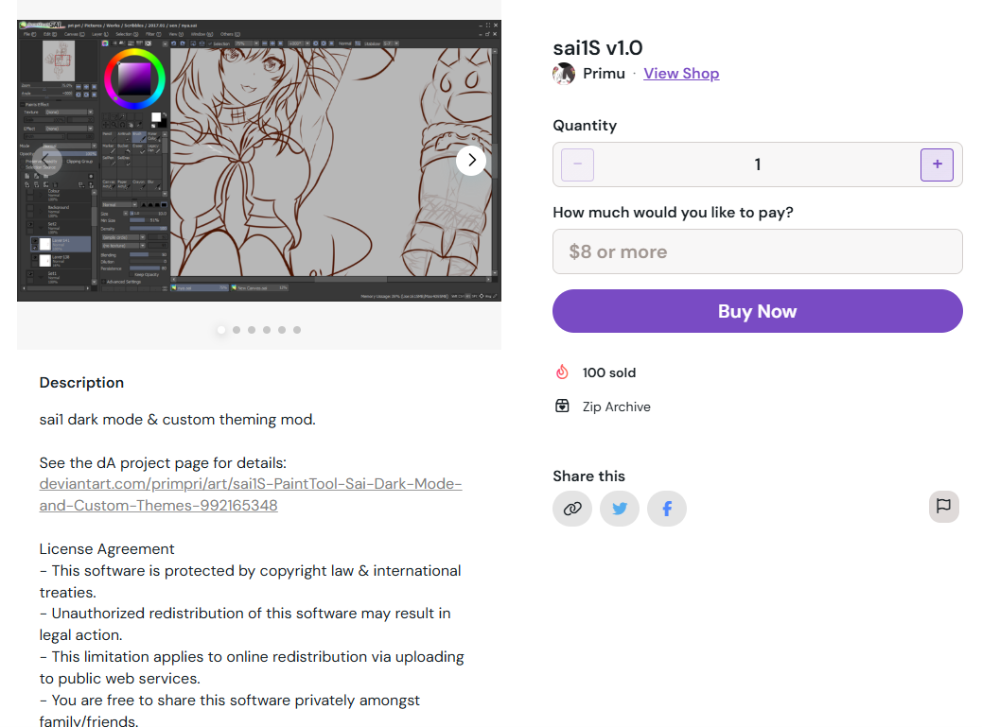Viewport: 982px width, 727px height.
Task: Click the third carousel dot
Action: point(252,330)
